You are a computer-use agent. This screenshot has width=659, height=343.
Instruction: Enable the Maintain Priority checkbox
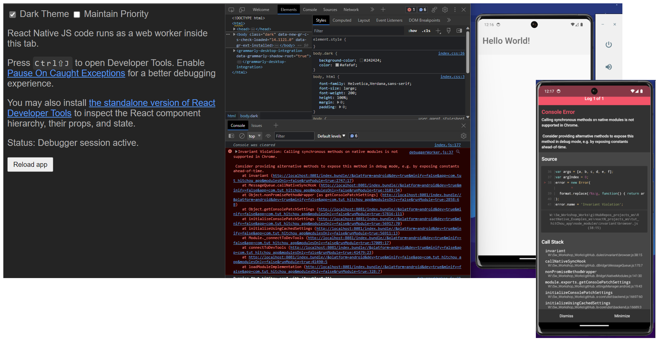77,14
